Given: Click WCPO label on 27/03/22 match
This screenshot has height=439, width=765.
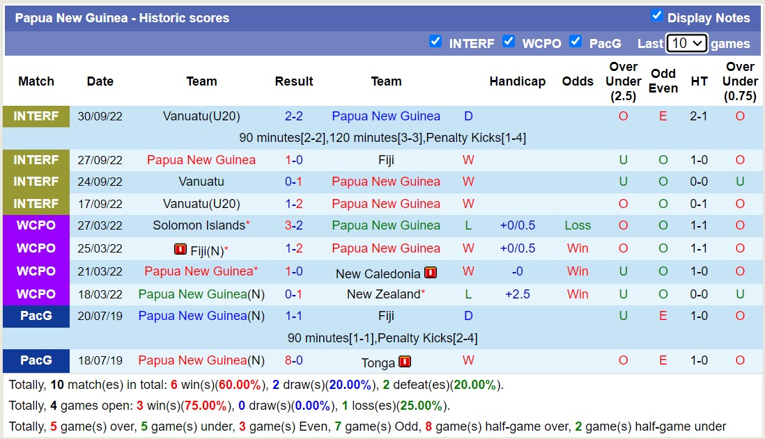Looking at the screenshot, I should (36, 225).
